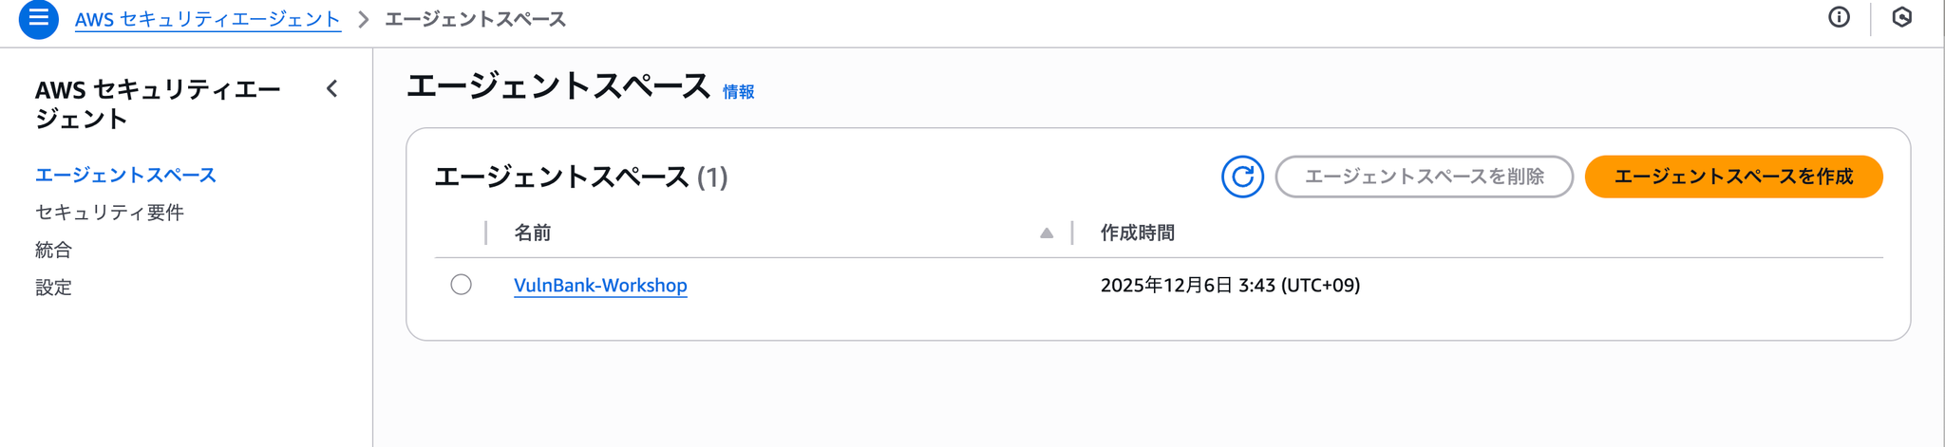Viewport: 1945px width, 447px height.
Task: Open the 情報 link beside the title
Action: (738, 92)
